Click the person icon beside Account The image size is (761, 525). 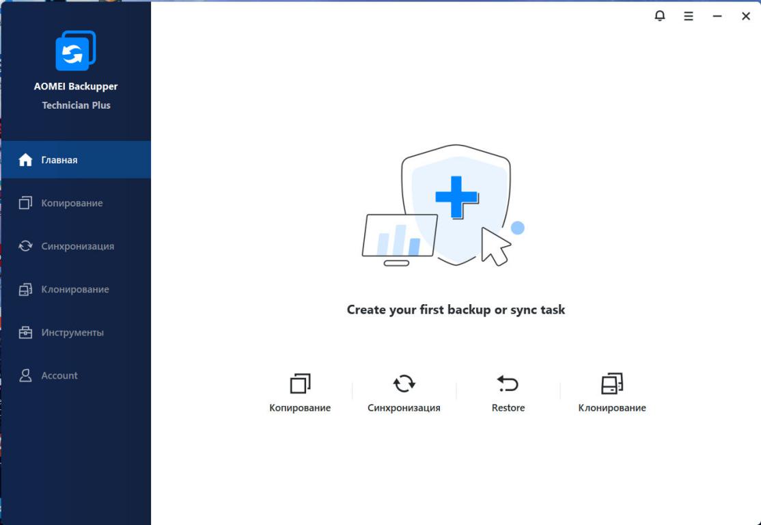point(26,375)
